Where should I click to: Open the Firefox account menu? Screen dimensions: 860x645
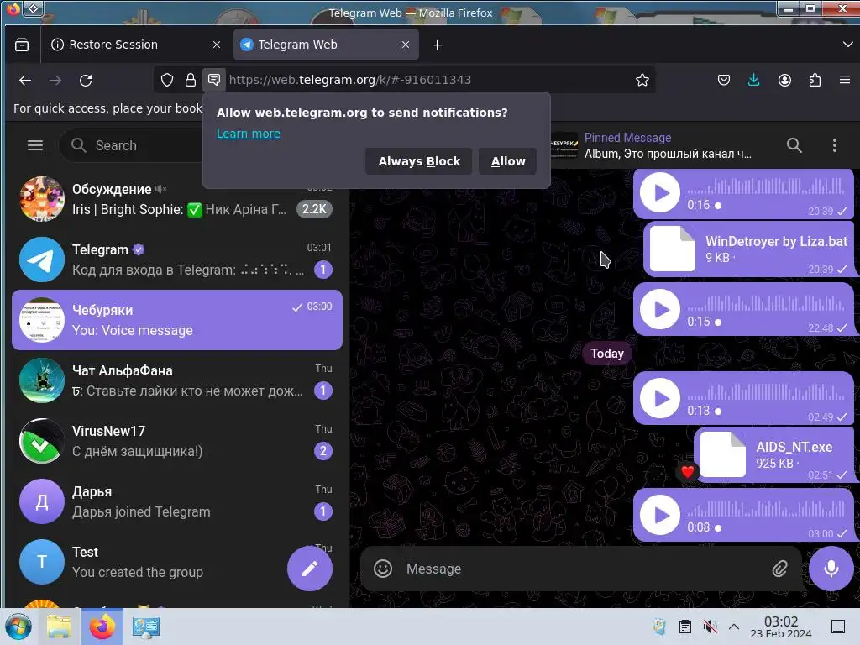point(785,80)
